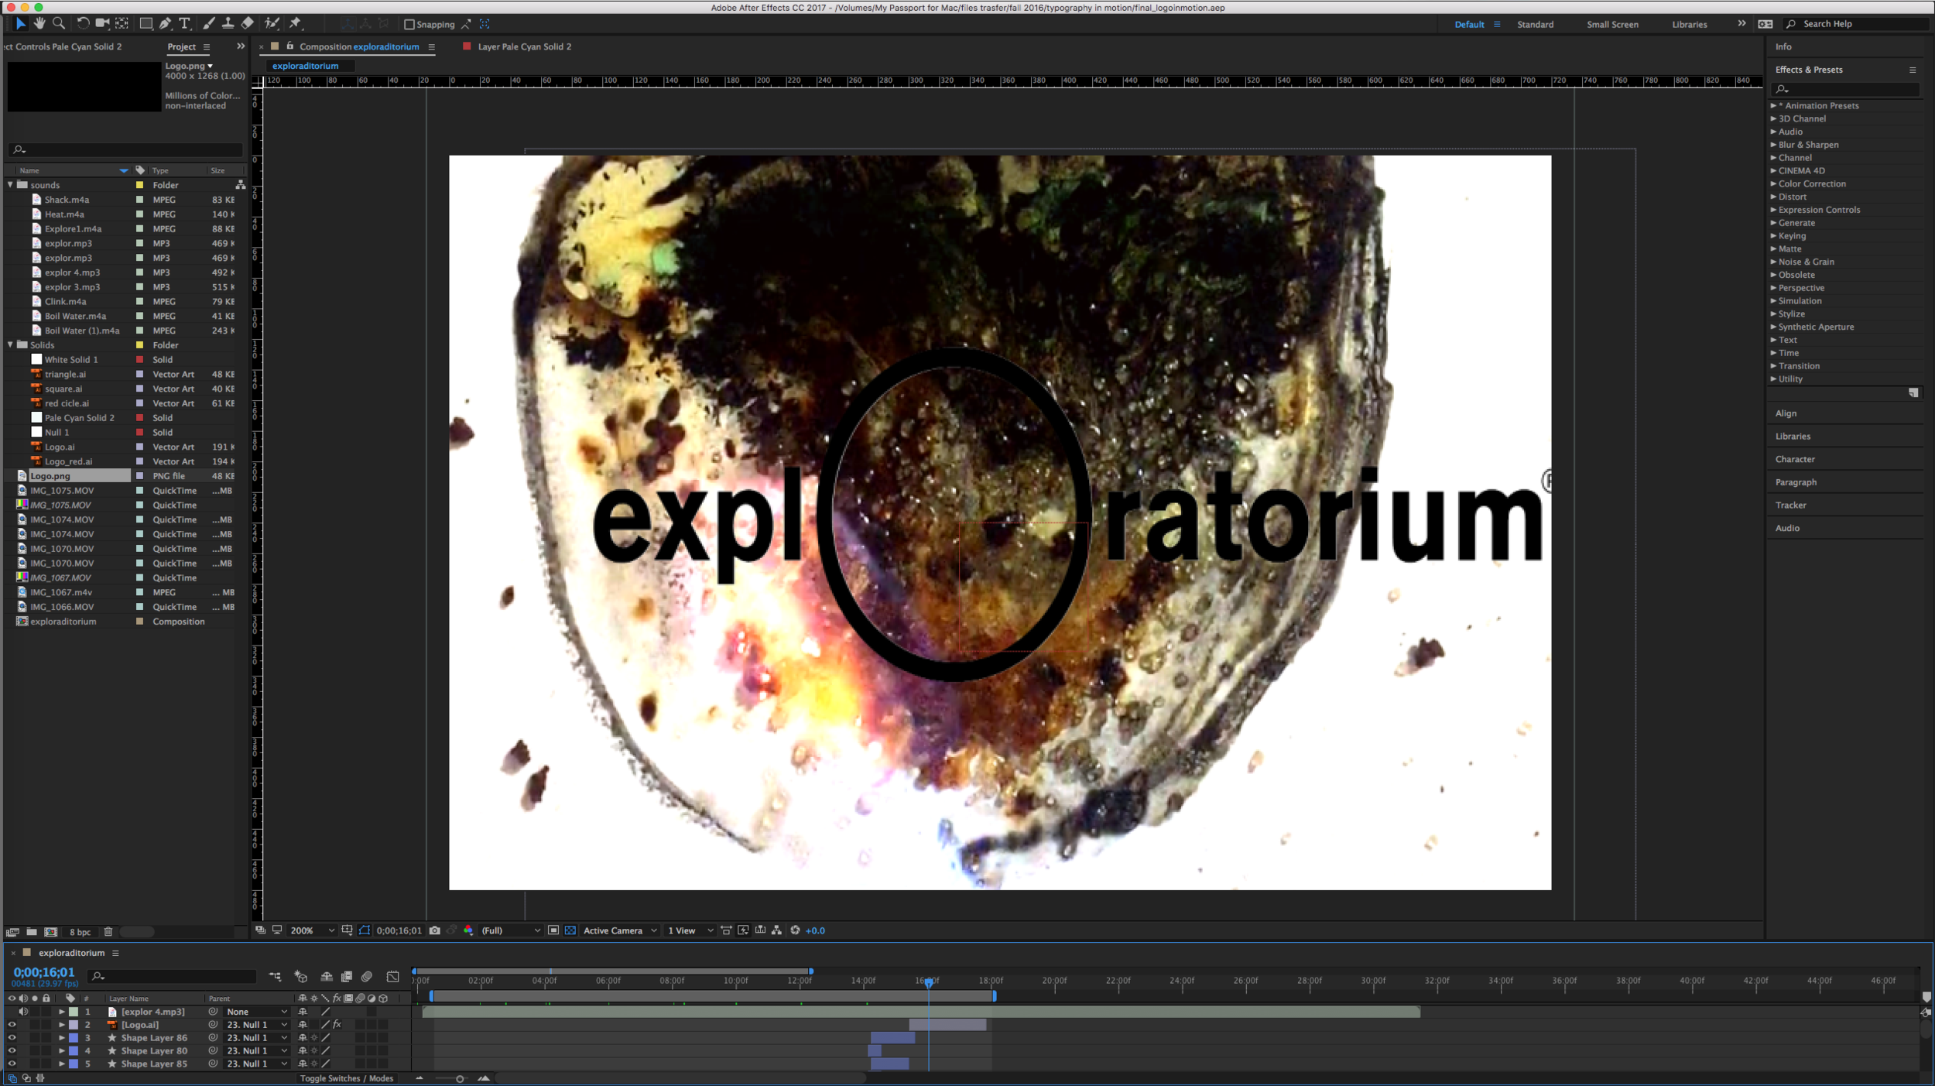Open the 200% magnification dropdown
The height and width of the screenshot is (1086, 1935).
(312, 930)
